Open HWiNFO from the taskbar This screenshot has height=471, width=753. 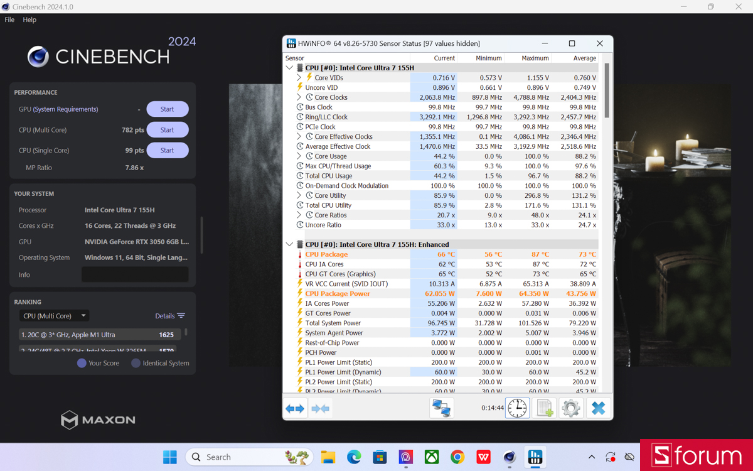pyautogui.click(x=535, y=457)
